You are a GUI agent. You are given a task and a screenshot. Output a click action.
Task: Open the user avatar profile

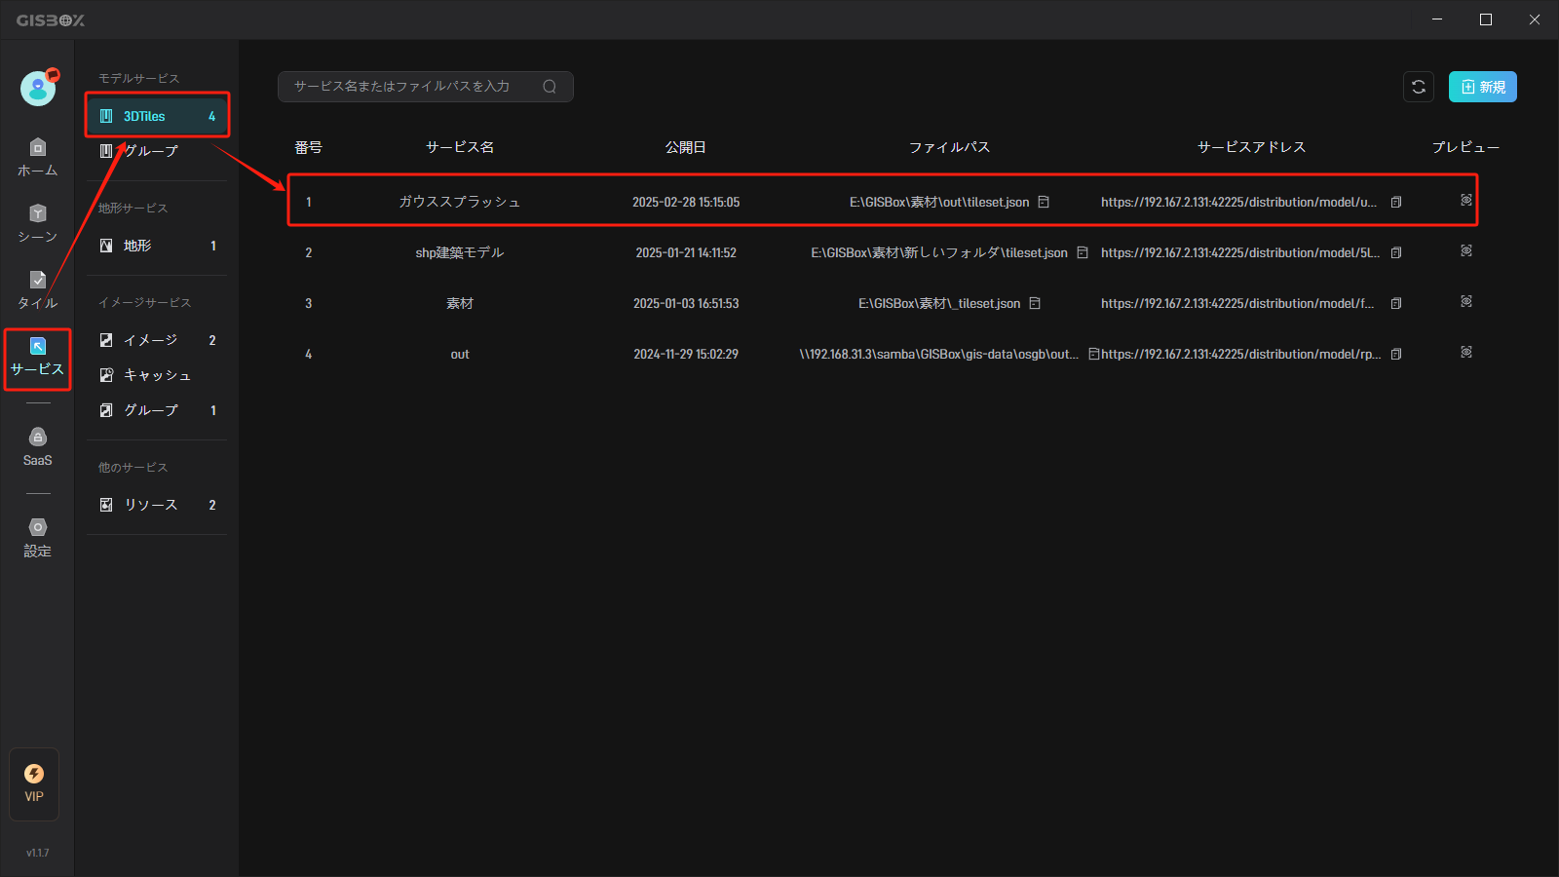pos(38,88)
